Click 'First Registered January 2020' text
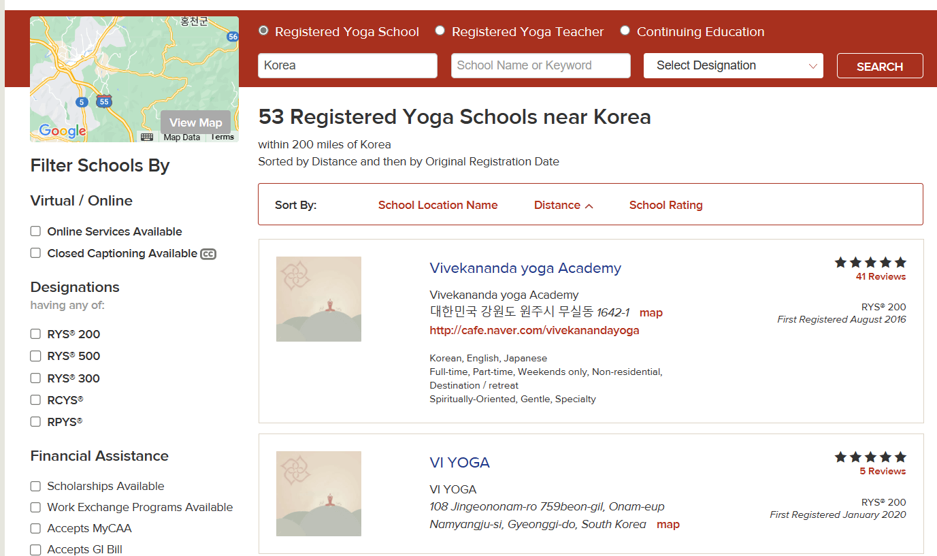Screen dimensions: 937x556 click(838, 514)
